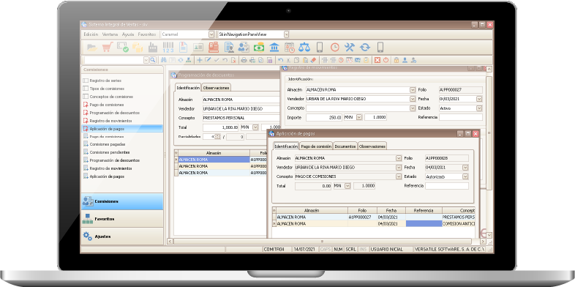
Task: Expand empty Concepto dropdown in Registro de movimientos
Action: [x=413, y=108]
